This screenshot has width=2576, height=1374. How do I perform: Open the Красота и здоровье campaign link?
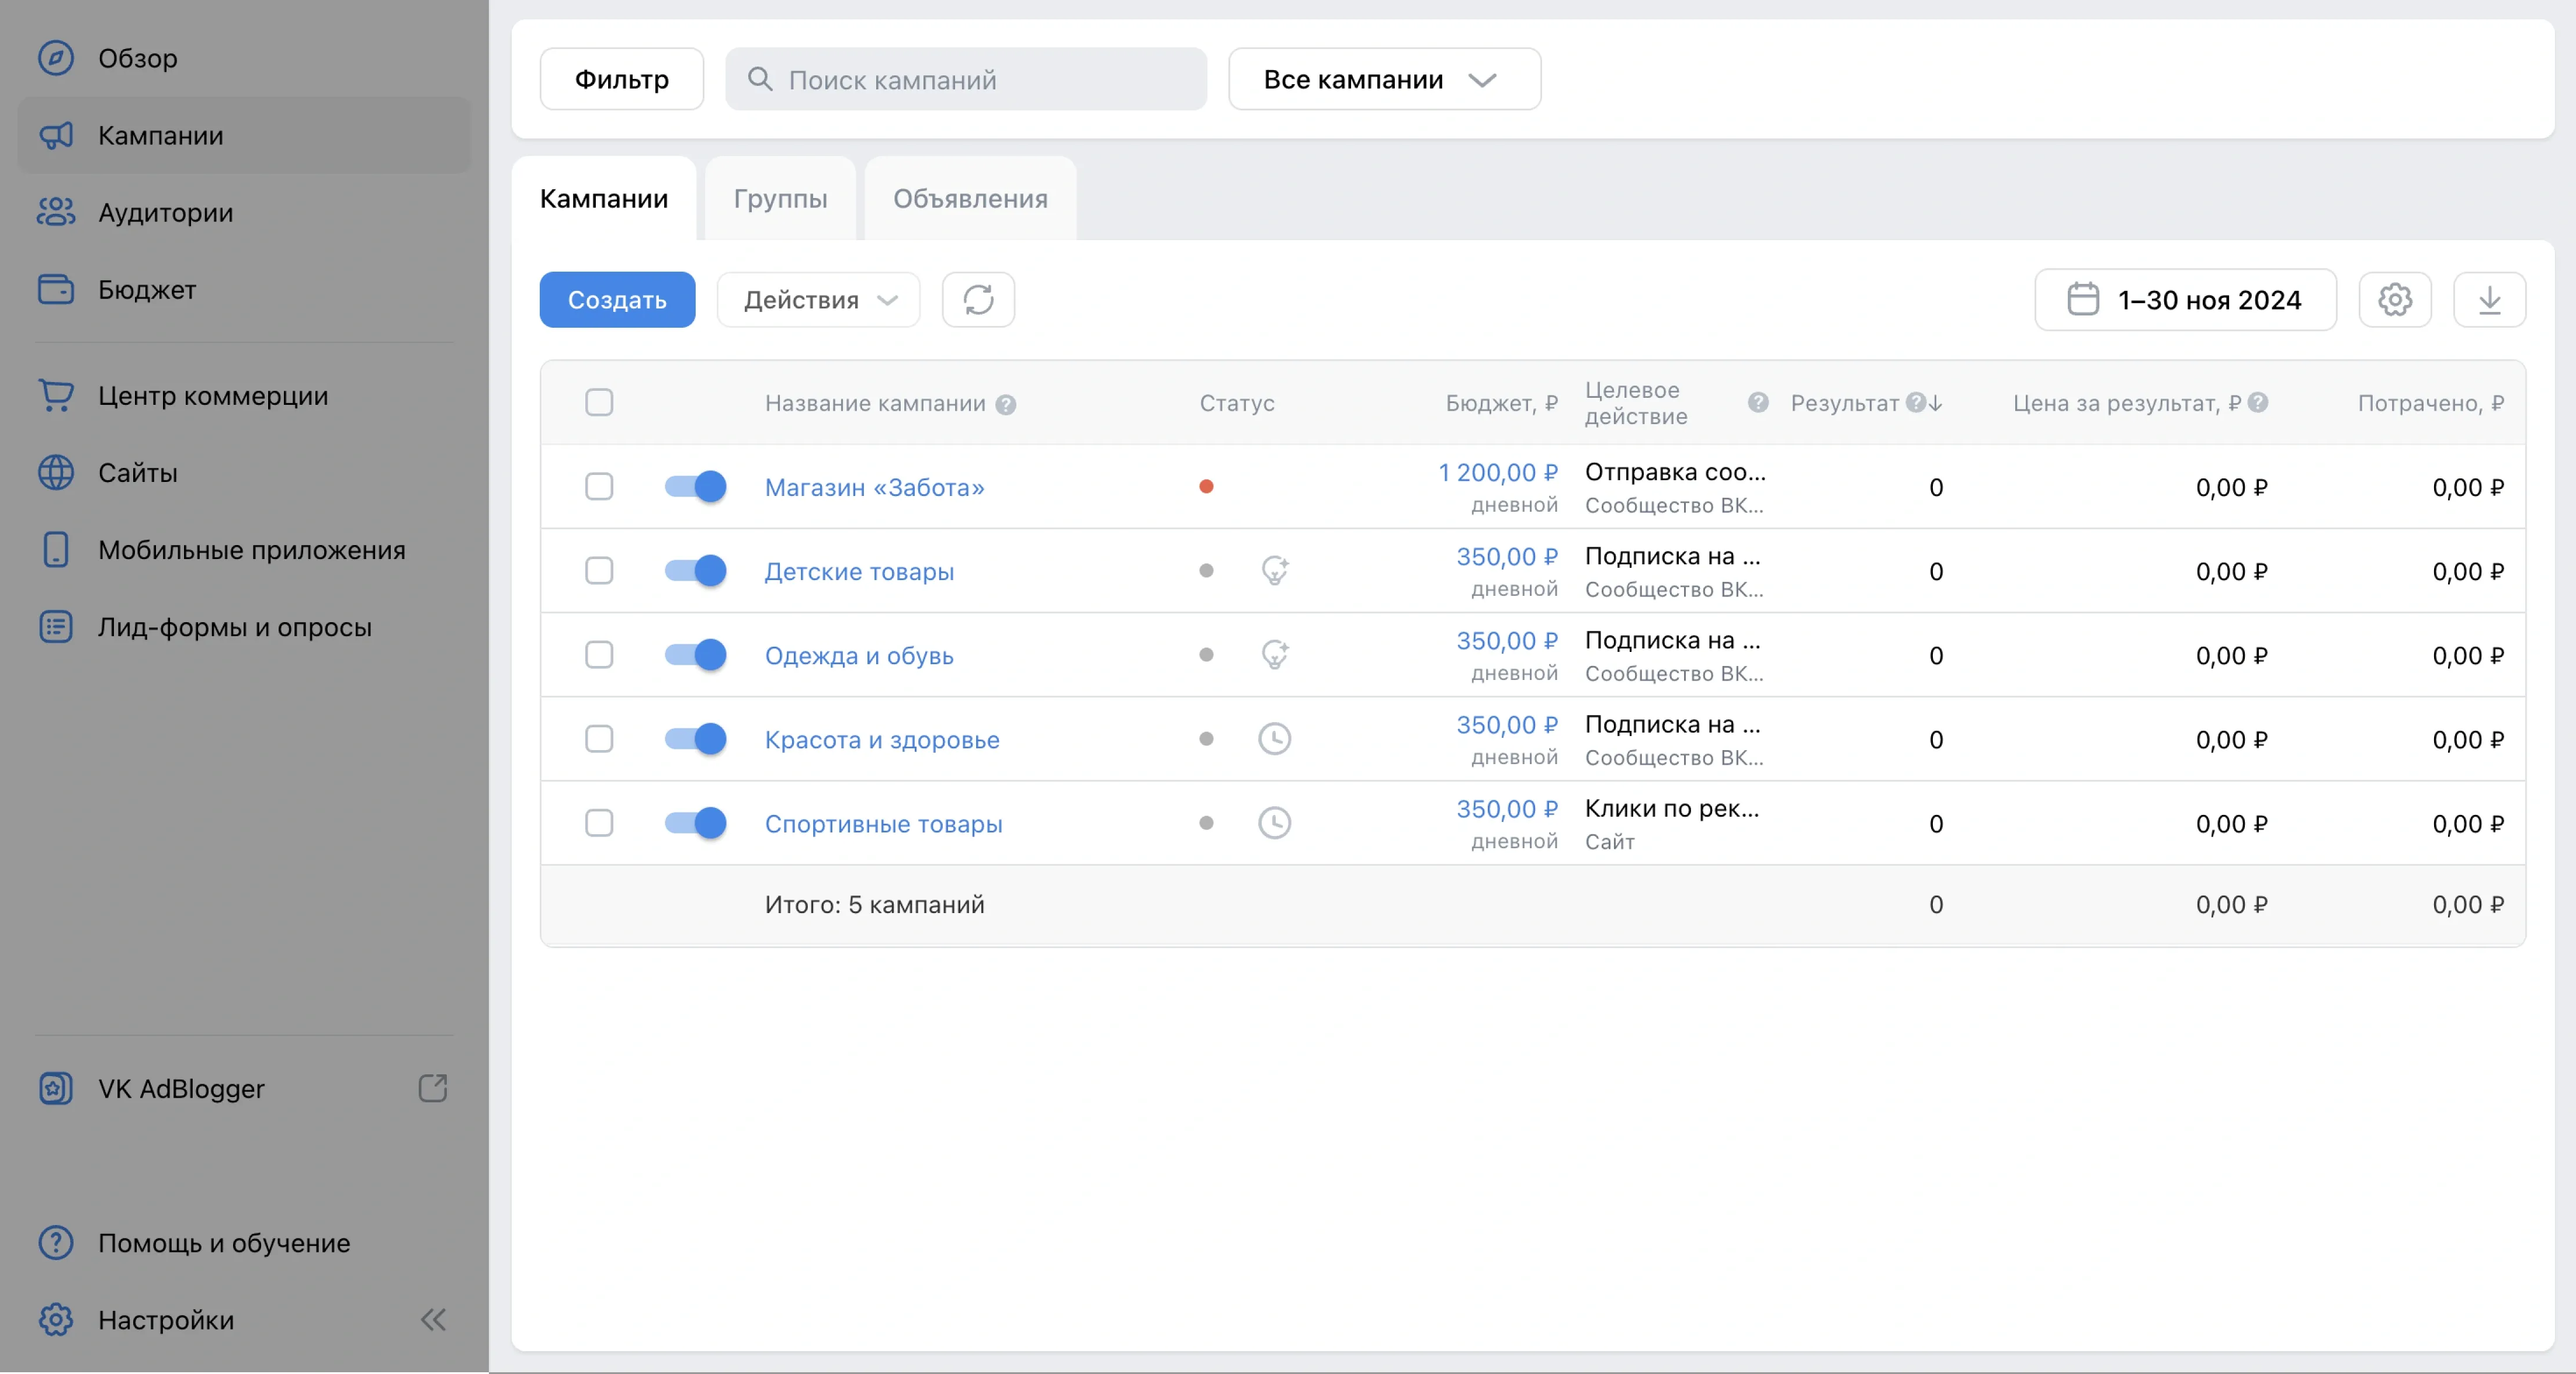pyautogui.click(x=882, y=739)
